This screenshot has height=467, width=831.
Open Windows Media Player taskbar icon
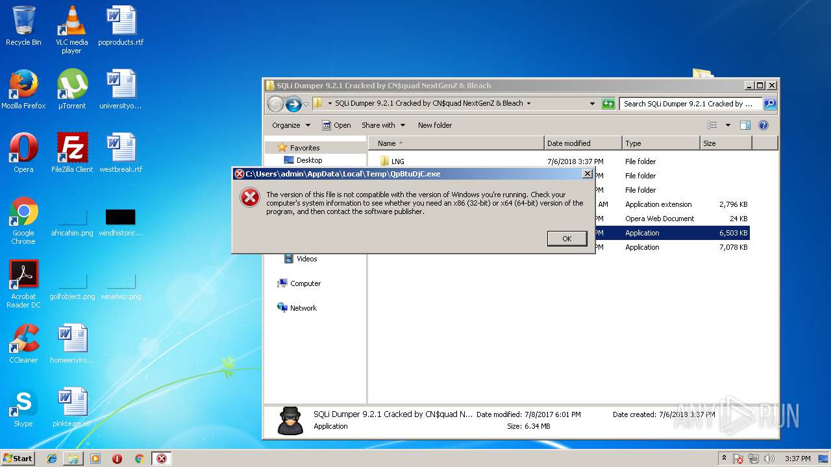click(x=95, y=459)
